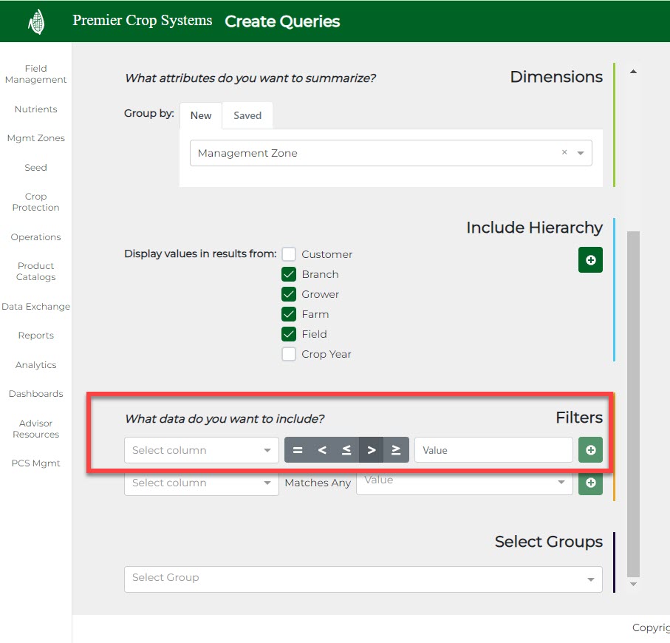The height and width of the screenshot is (643, 670).
Task: Click the filter Value input field
Action: tap(493, 450)
